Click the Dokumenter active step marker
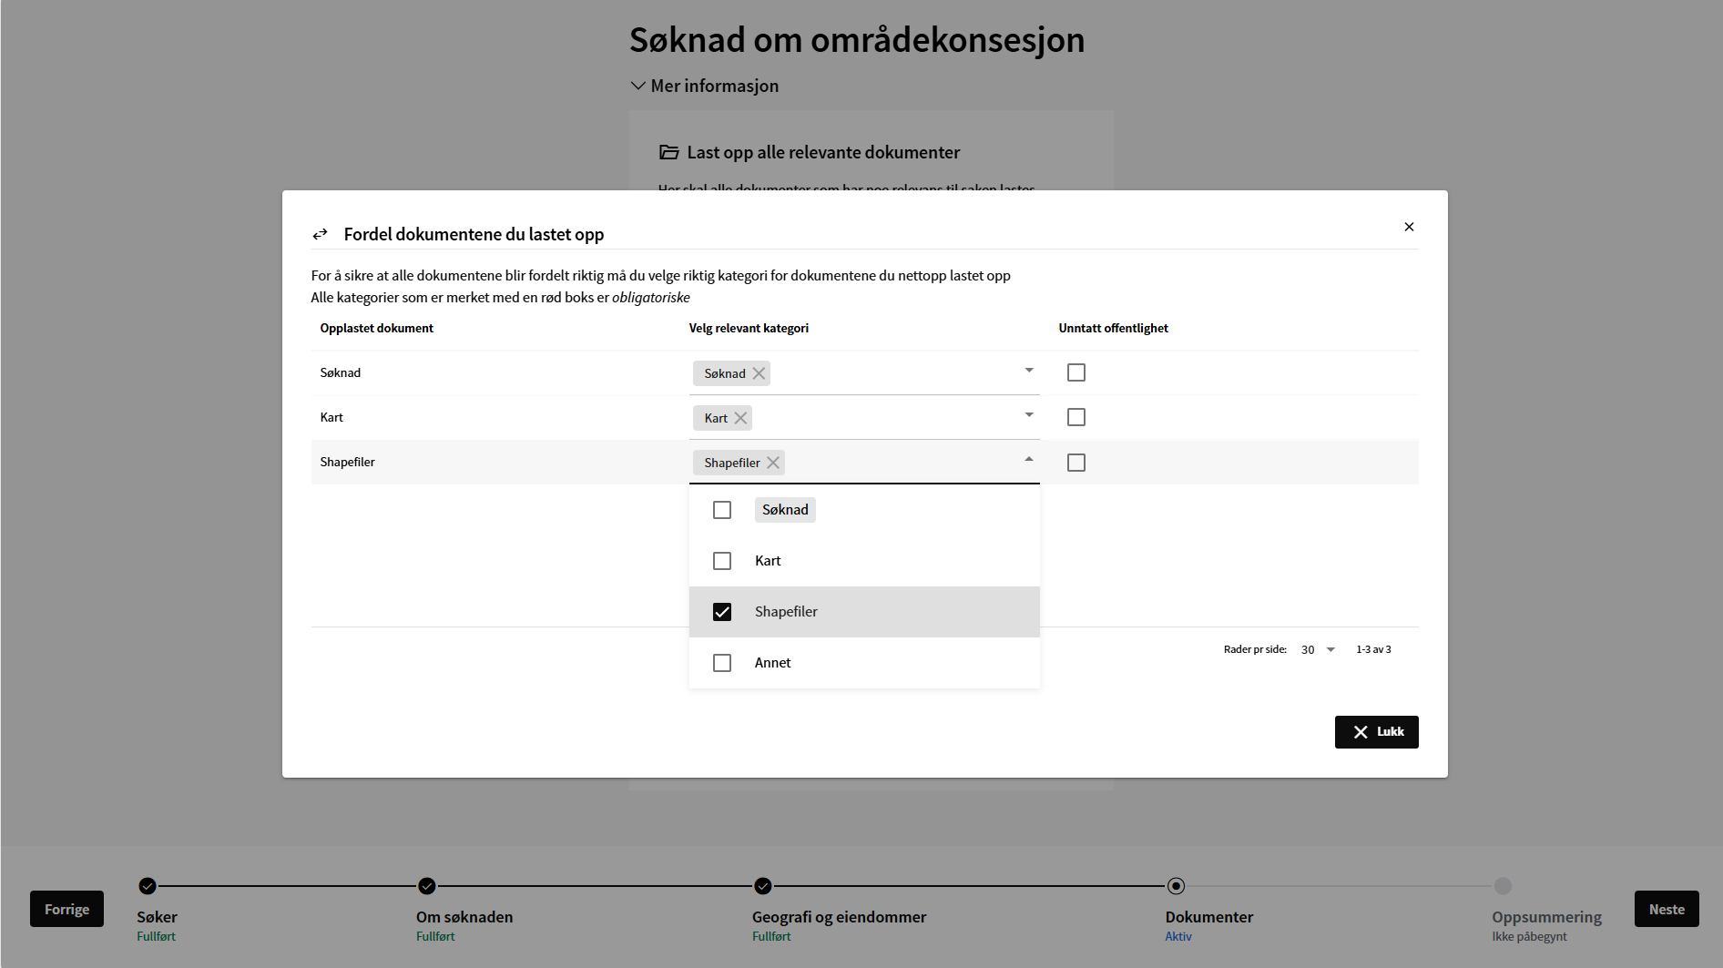 tap(1176, 886)
